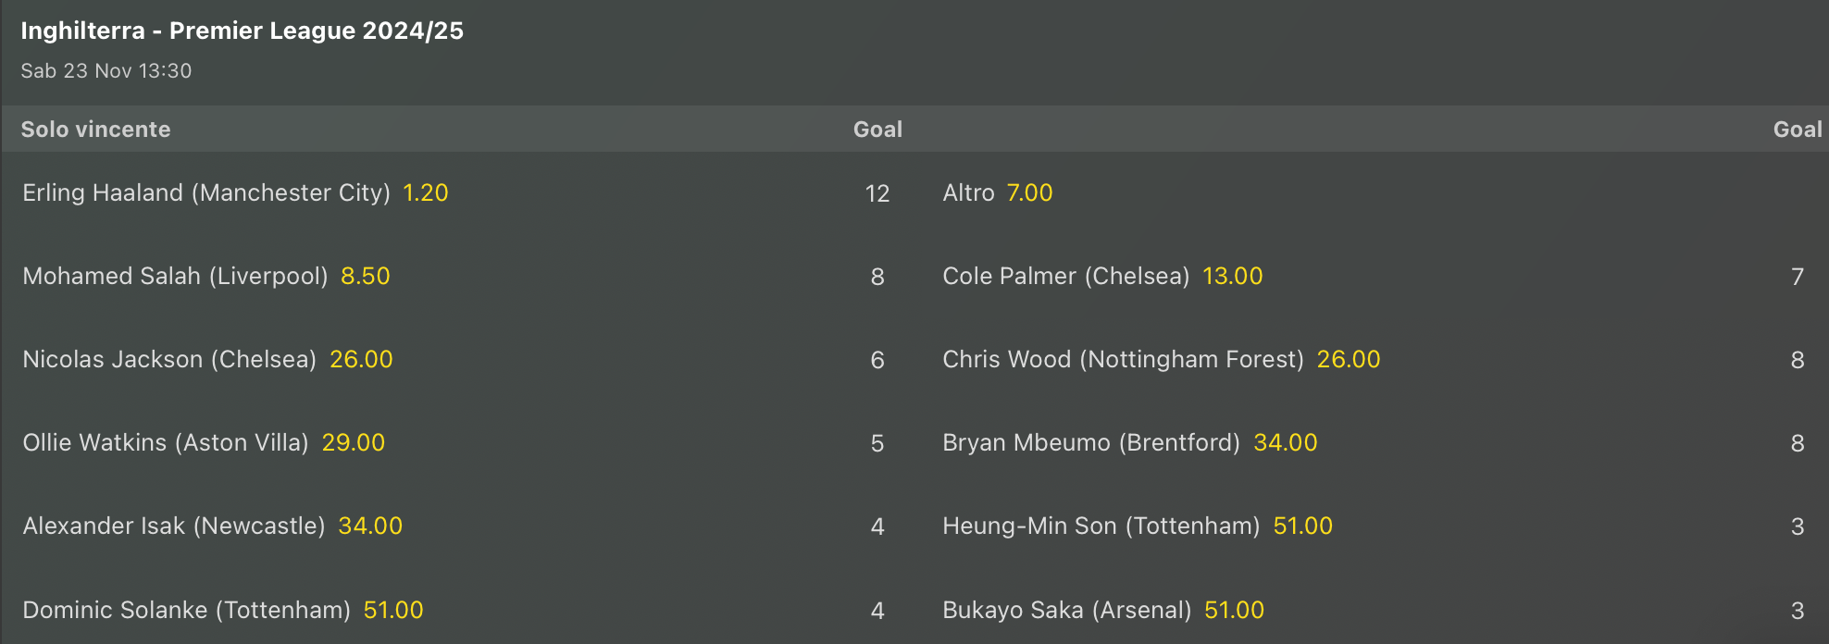The image size is (1829, 644).
Task: Select Erling Haaland's 1.20 odds
Action: click(426, 193)
